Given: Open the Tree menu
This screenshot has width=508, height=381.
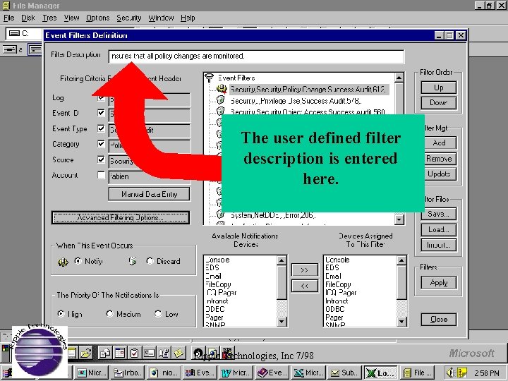Looking at the screenshot, I should pos(49,18).
